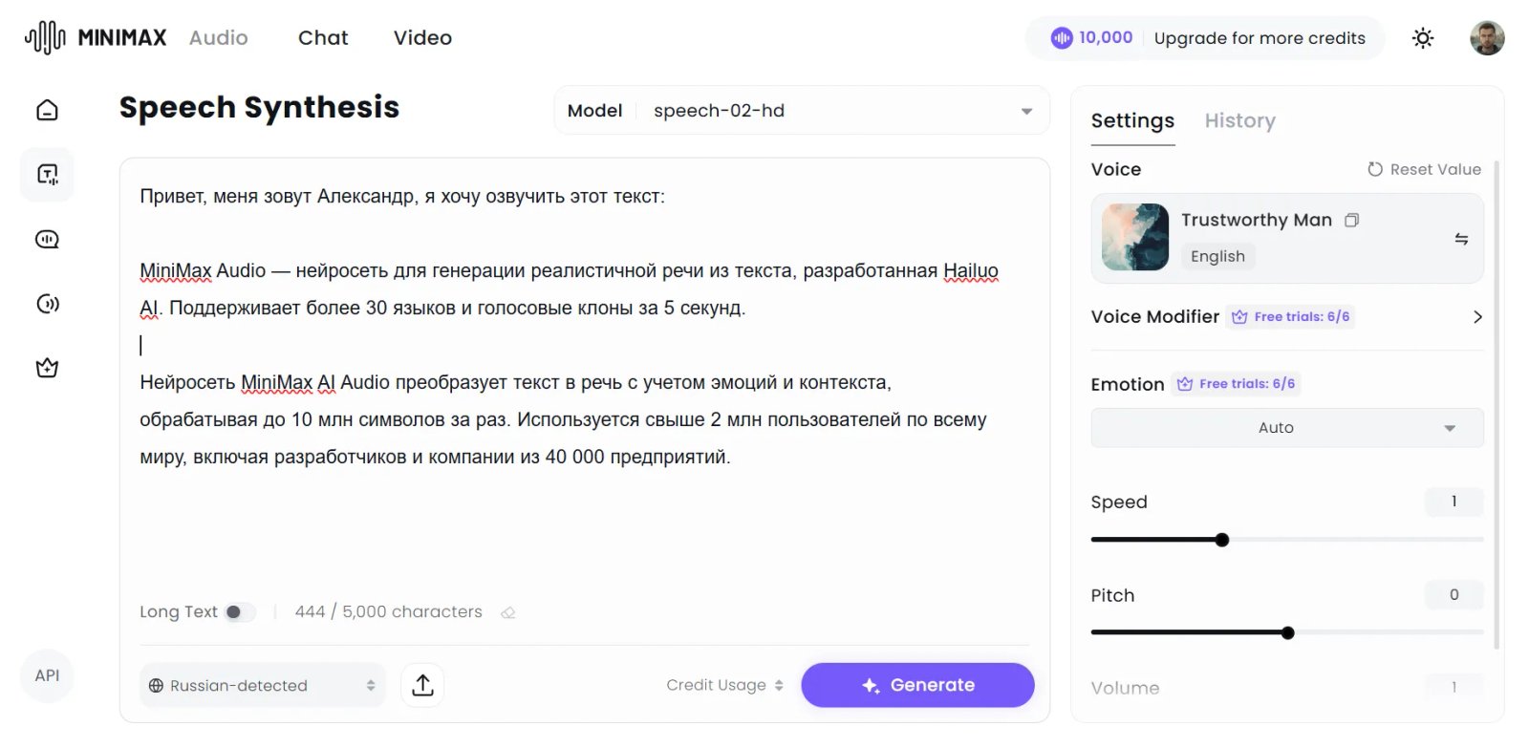Select the History tab

coord(1239,121)
